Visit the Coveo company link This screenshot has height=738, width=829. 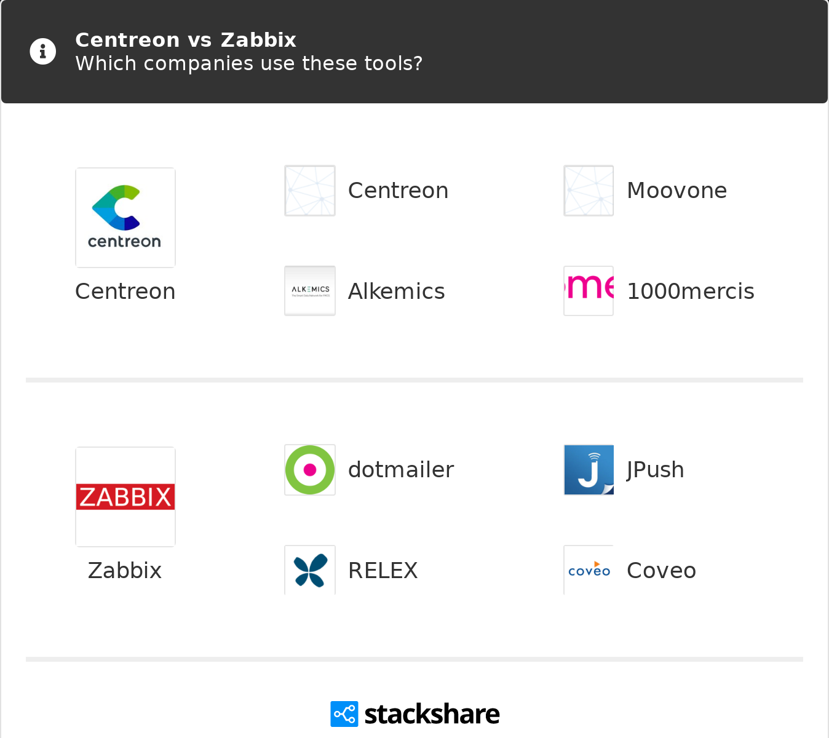coord(661,571)
